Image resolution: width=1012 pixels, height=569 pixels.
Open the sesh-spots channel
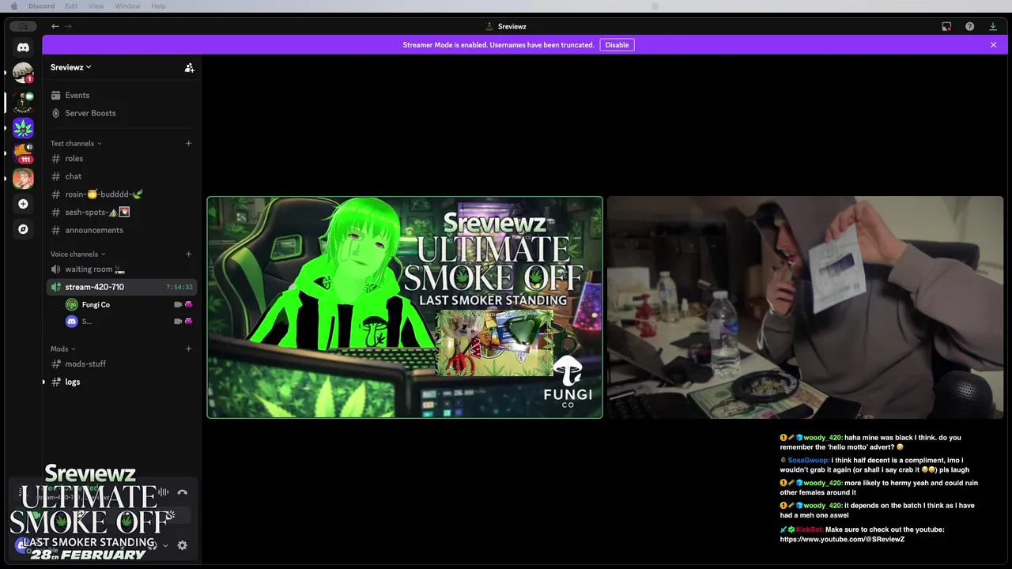coord(121,212)
